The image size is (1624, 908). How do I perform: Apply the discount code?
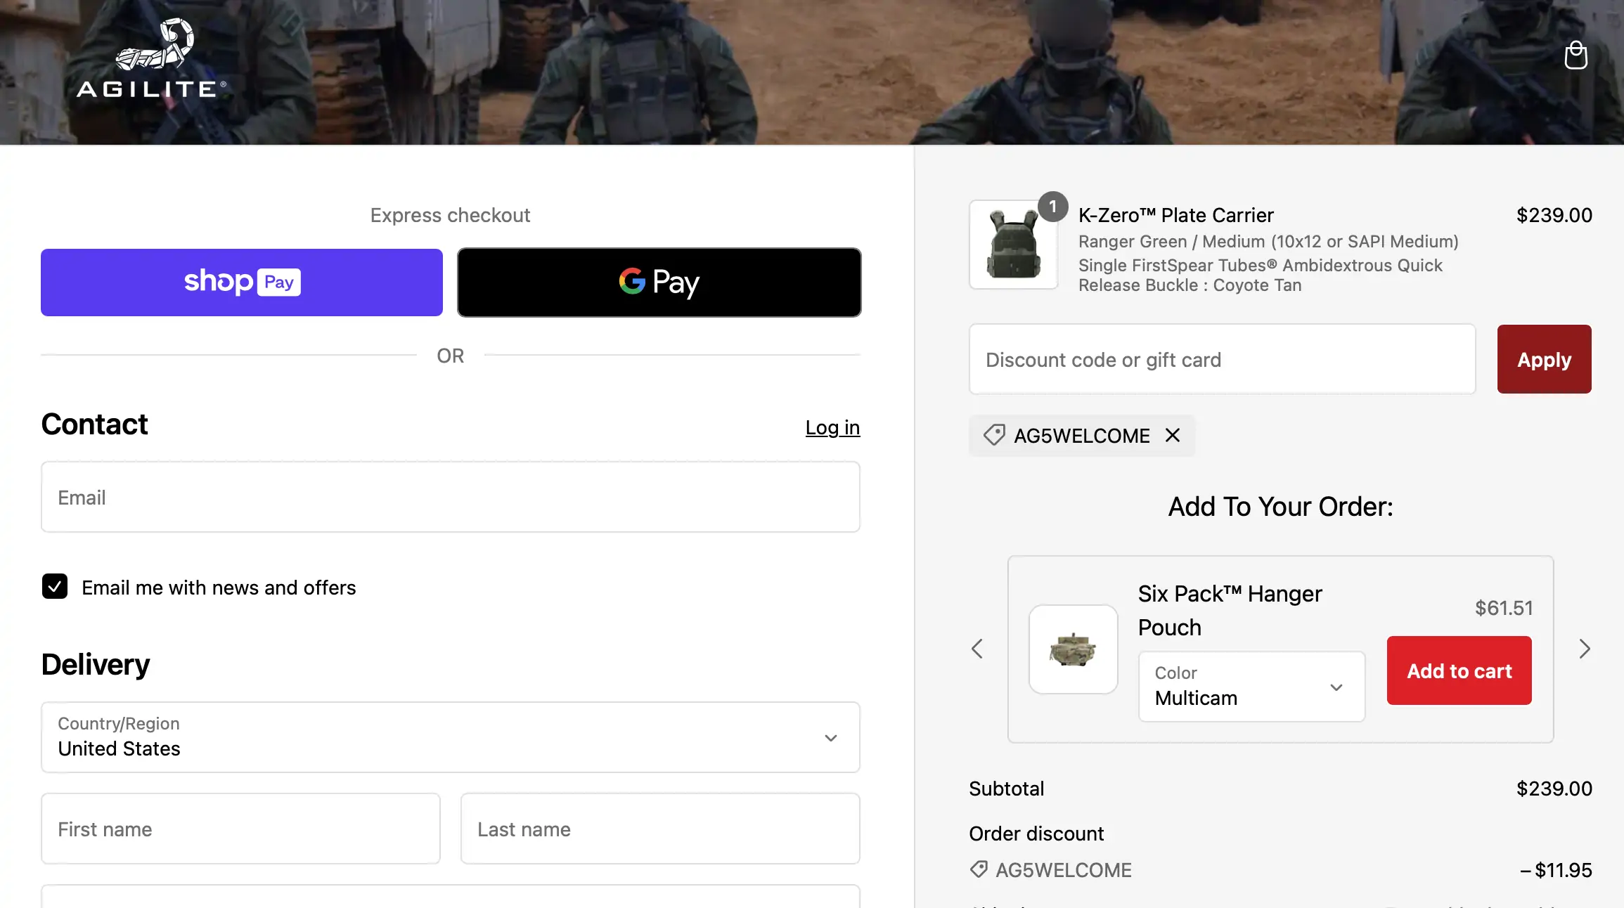(x=1544, y=359)
